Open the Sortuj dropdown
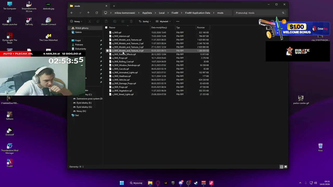 pyautogui.click(x=145, y=21)
